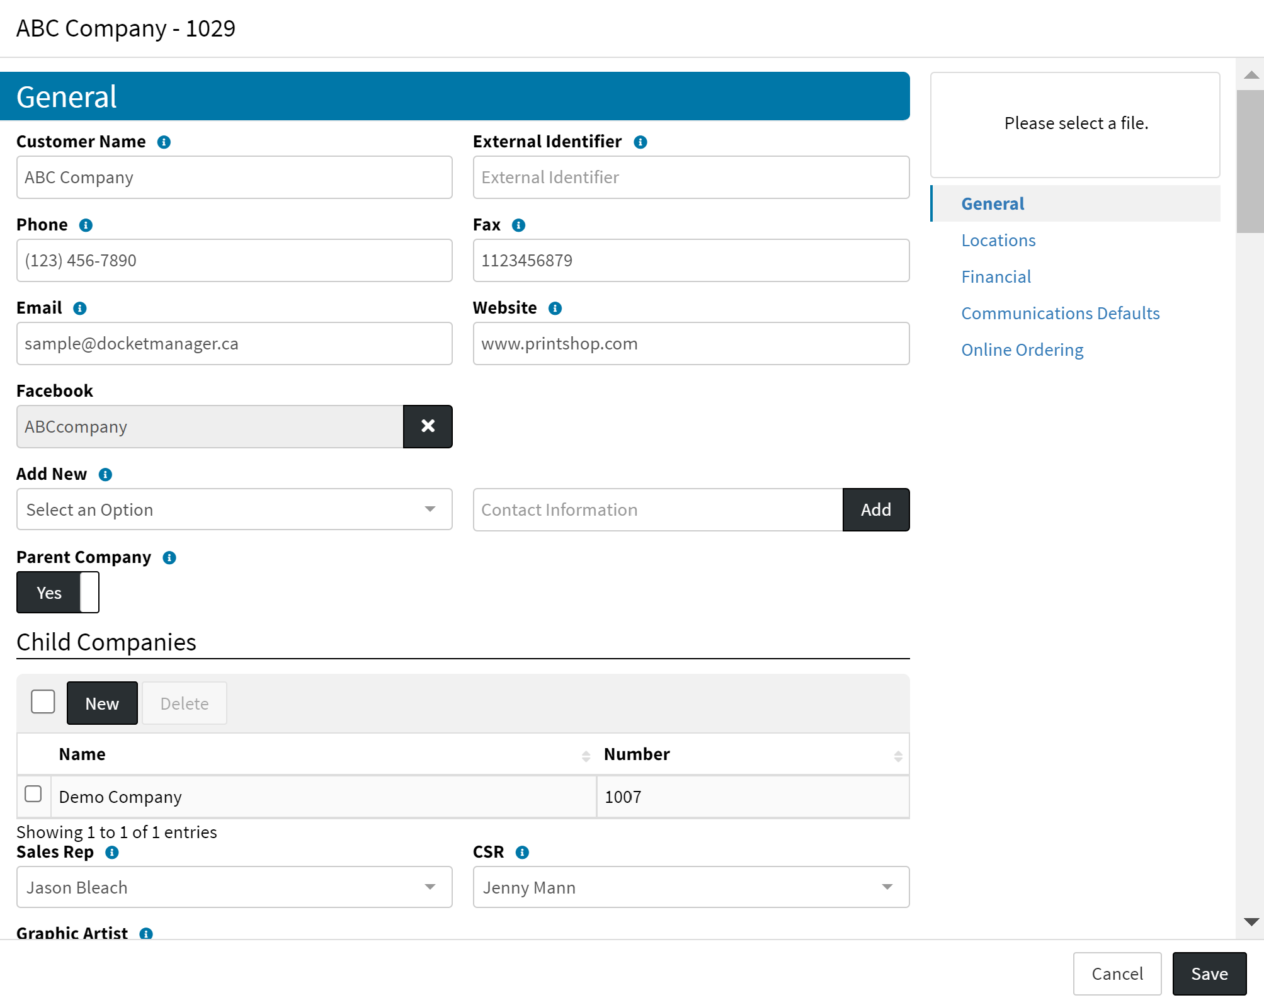
Task: Click into the Email input field
Action: (x=234, y=344)
